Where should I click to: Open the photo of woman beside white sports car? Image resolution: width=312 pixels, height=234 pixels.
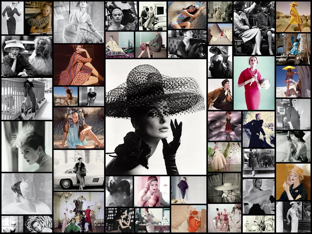[x=79, y=170]
